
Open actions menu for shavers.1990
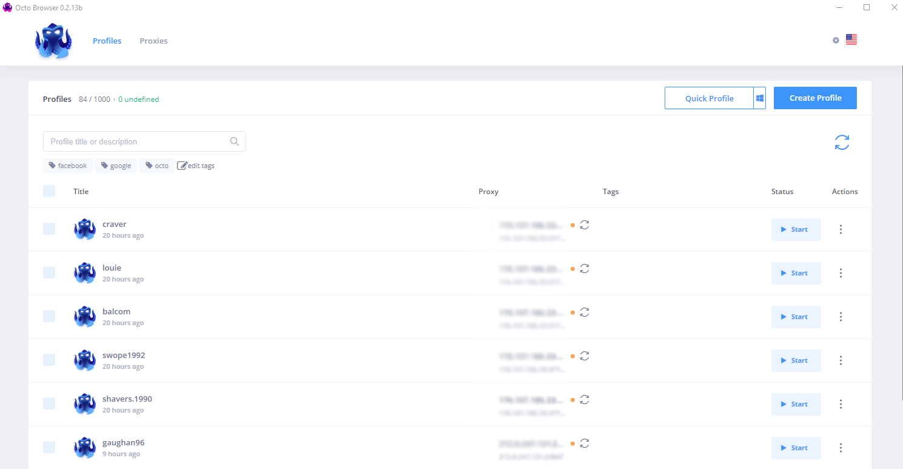841,404
